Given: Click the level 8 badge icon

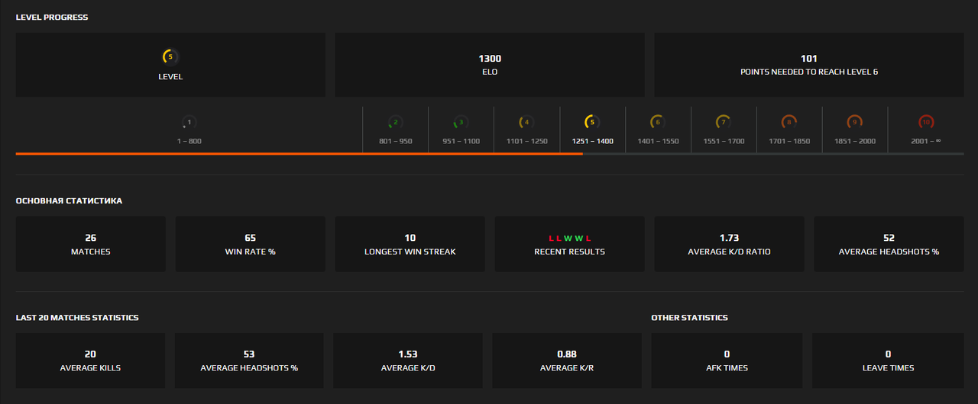Looking at the screenshot, I should pos(789,122).
